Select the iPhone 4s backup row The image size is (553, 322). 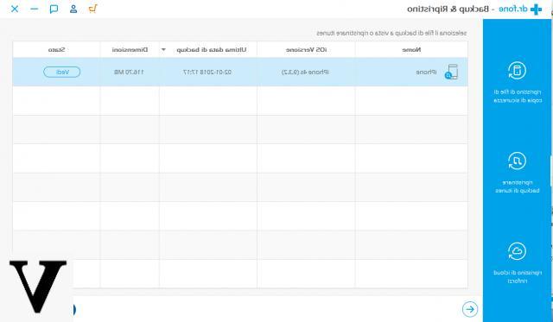240,72
